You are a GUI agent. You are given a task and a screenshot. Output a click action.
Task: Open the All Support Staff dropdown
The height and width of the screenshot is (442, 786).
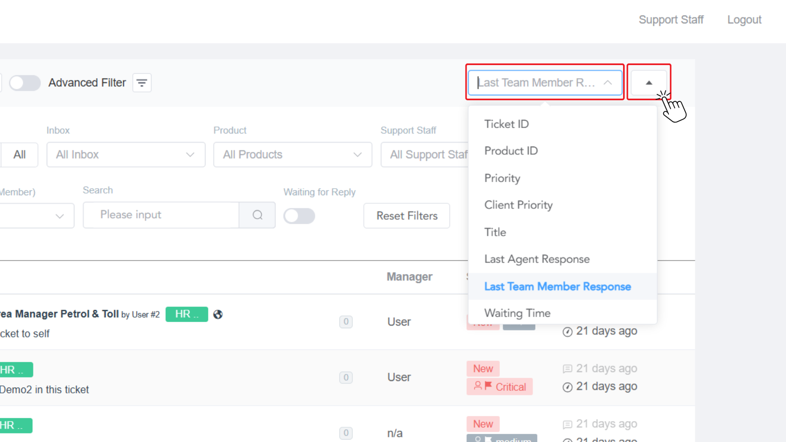[x=426, y=155]
